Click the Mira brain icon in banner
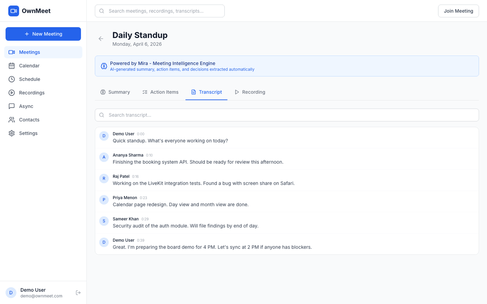 (x=104, y=66)
